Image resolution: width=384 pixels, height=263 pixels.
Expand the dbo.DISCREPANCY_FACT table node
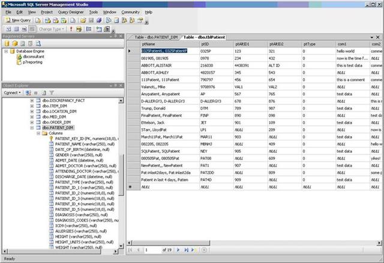tap(32, 101)
